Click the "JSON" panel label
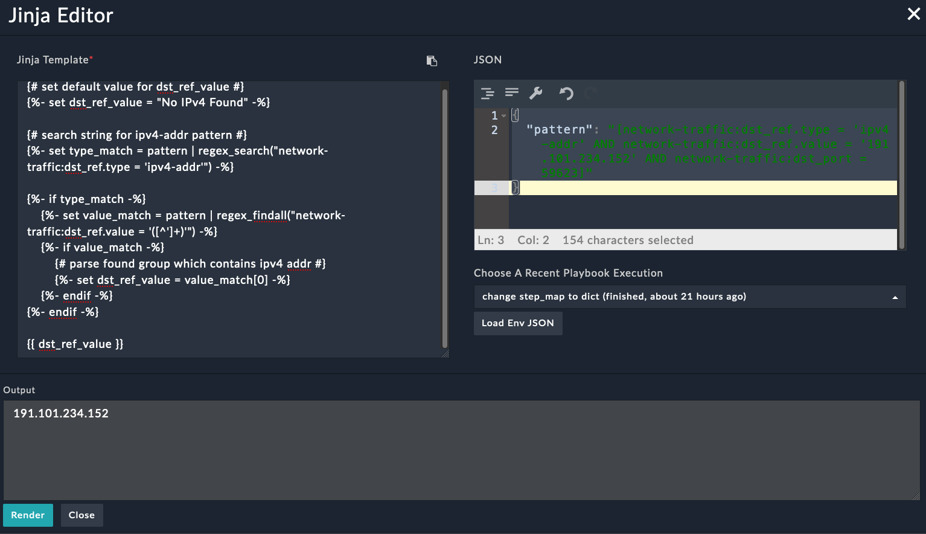Screen dimensions: 926x534 pyautogui.click(x=488, y=60)
